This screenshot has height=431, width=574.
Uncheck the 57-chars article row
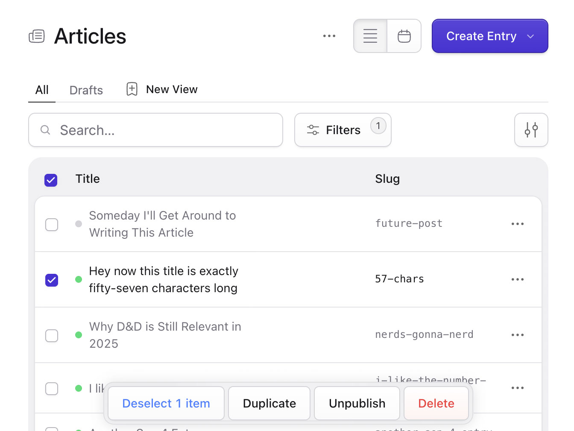(51, 280)
